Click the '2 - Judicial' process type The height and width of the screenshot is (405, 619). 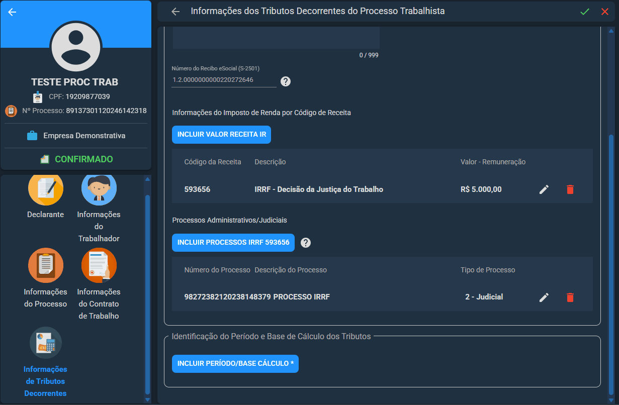click(x=484, y=297)
